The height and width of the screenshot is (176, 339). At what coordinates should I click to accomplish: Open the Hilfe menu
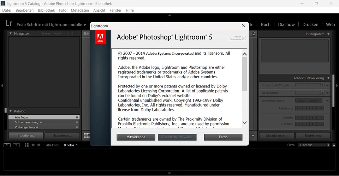point(130,10)
